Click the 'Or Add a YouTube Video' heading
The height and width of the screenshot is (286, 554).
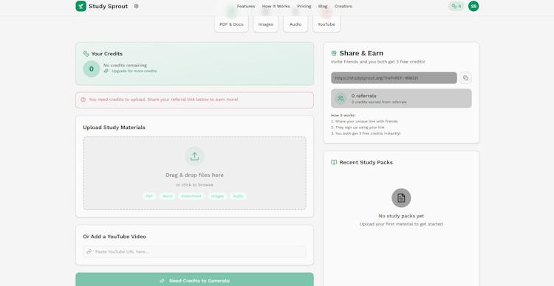pos(114,237)
